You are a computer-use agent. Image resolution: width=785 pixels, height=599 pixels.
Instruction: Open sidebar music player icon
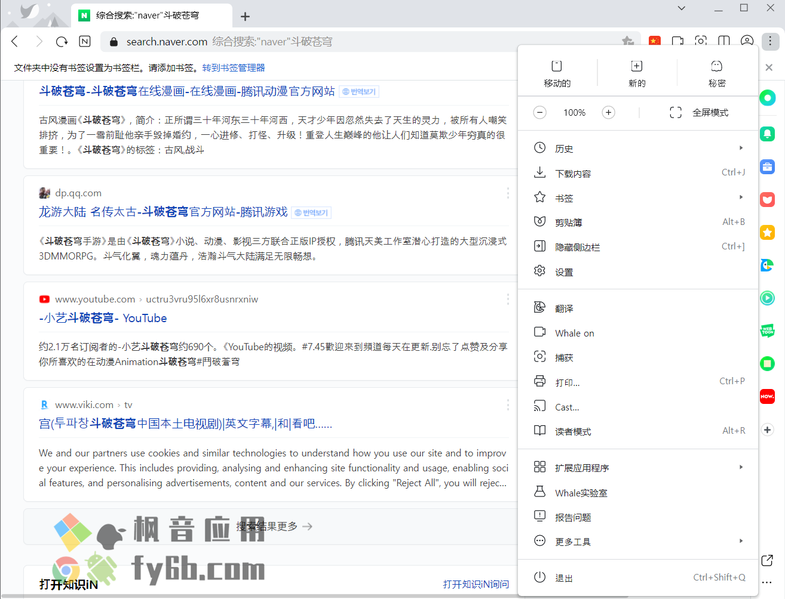(768, 298)
